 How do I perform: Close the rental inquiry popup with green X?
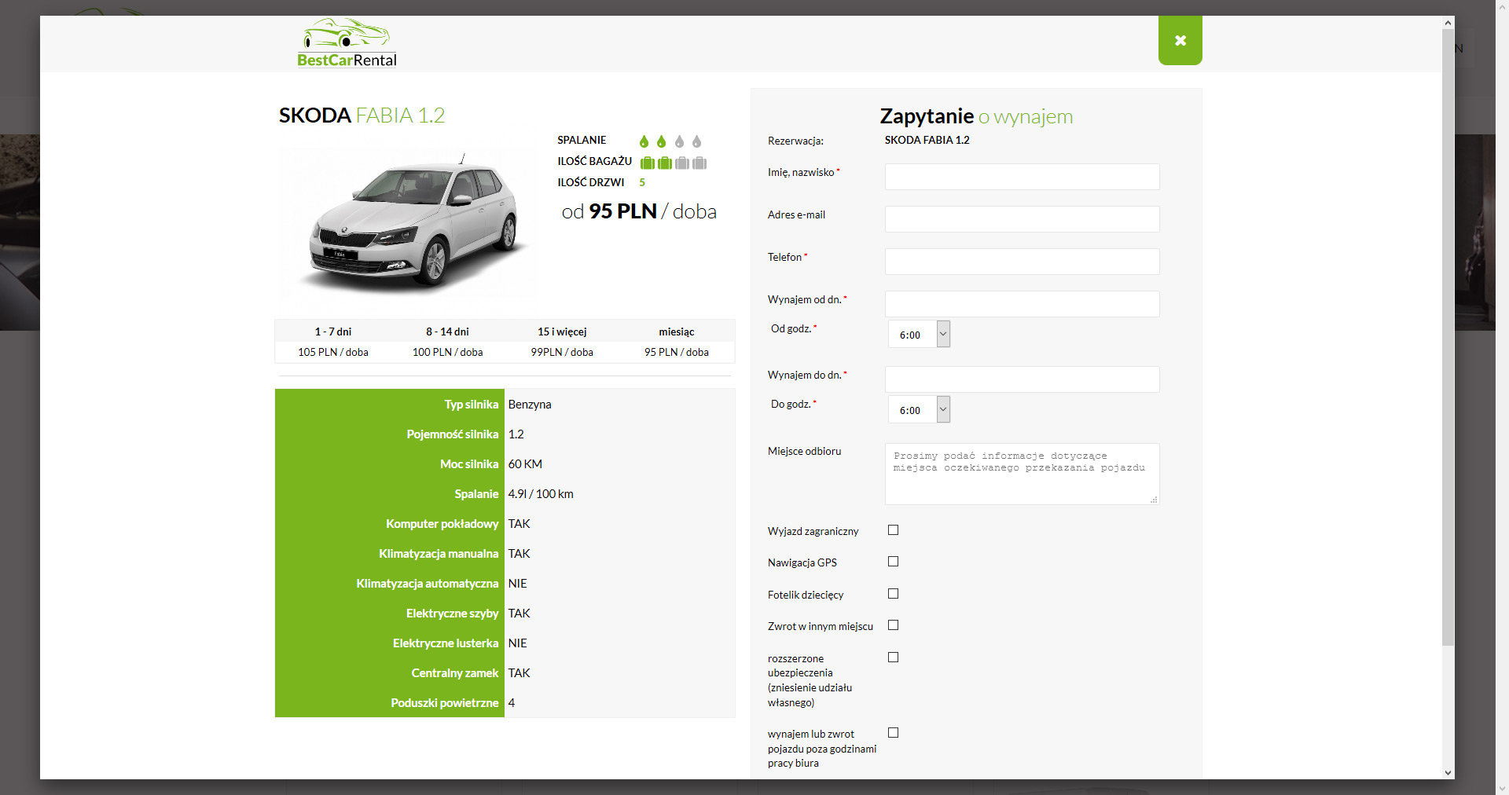point(1180,40)
